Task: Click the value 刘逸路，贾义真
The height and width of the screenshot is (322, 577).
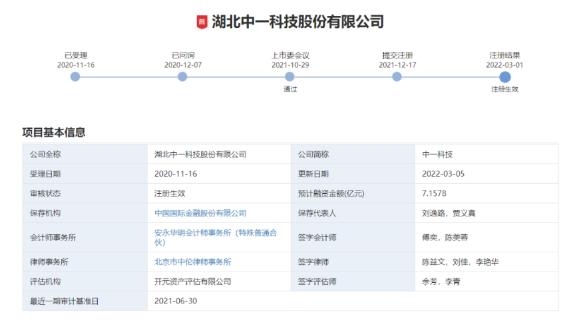Action: point(449,213)
